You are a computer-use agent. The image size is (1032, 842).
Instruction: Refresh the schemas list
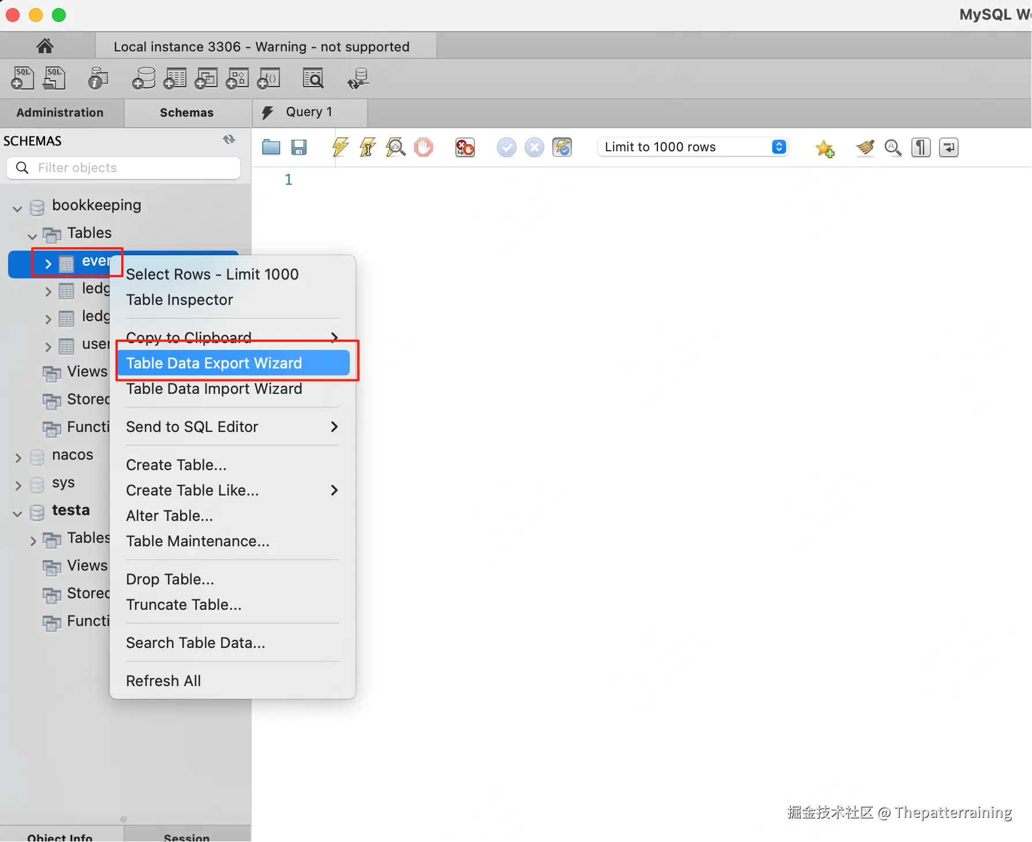[x=229, y=140]
